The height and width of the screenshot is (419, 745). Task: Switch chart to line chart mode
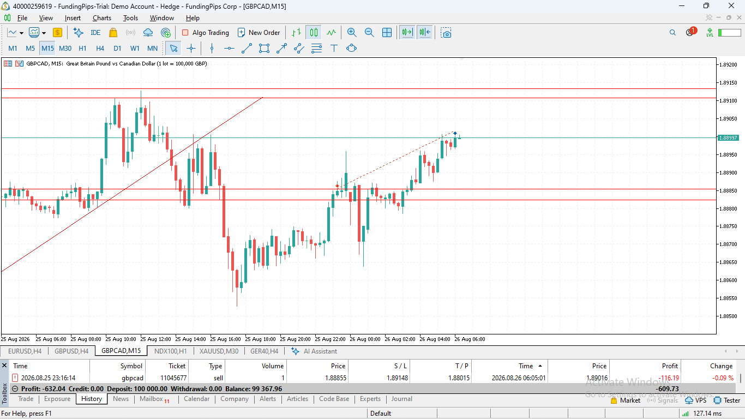pyautogui.click(x=331, y=33)
